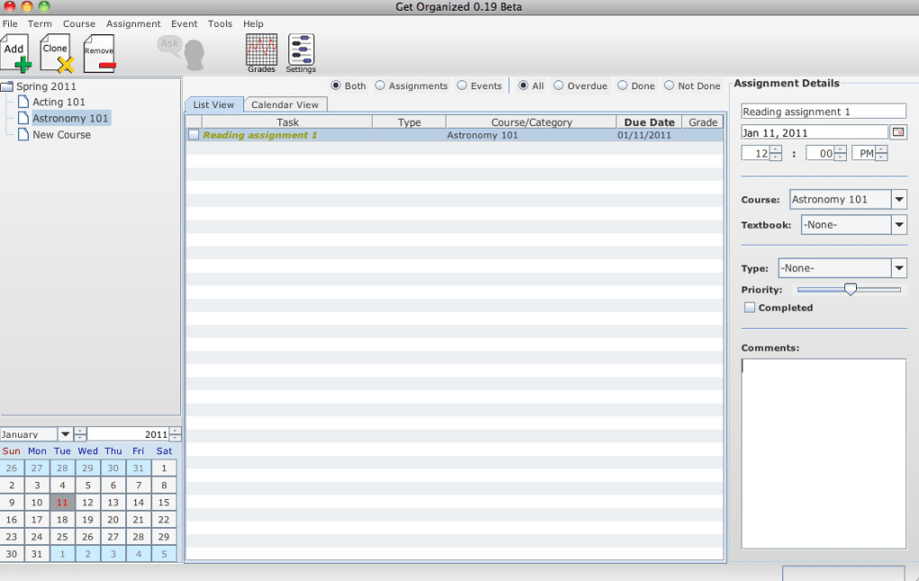The height and width of the screenshot is (581, 919).
Task: Check the Completed checkbox
Action: pos(750,307)
